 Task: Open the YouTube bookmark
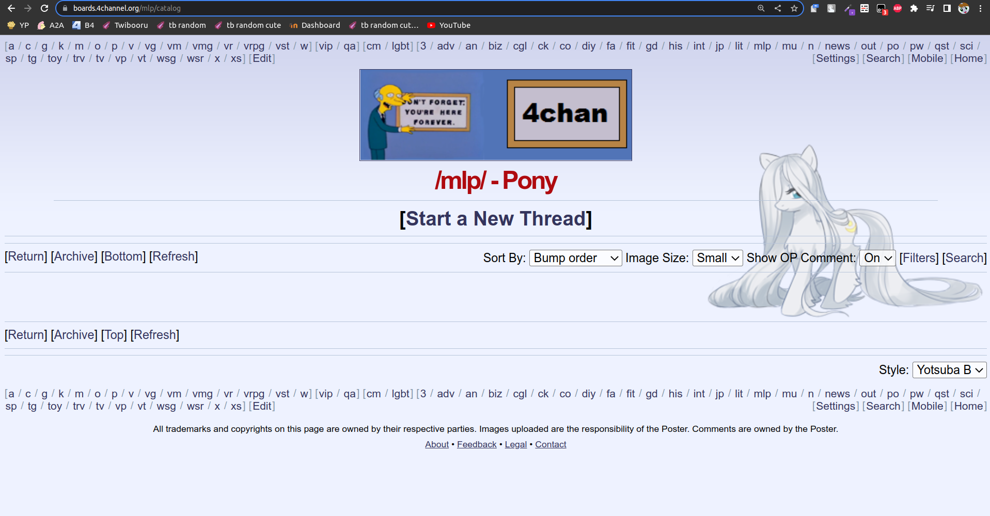[449, 25]
